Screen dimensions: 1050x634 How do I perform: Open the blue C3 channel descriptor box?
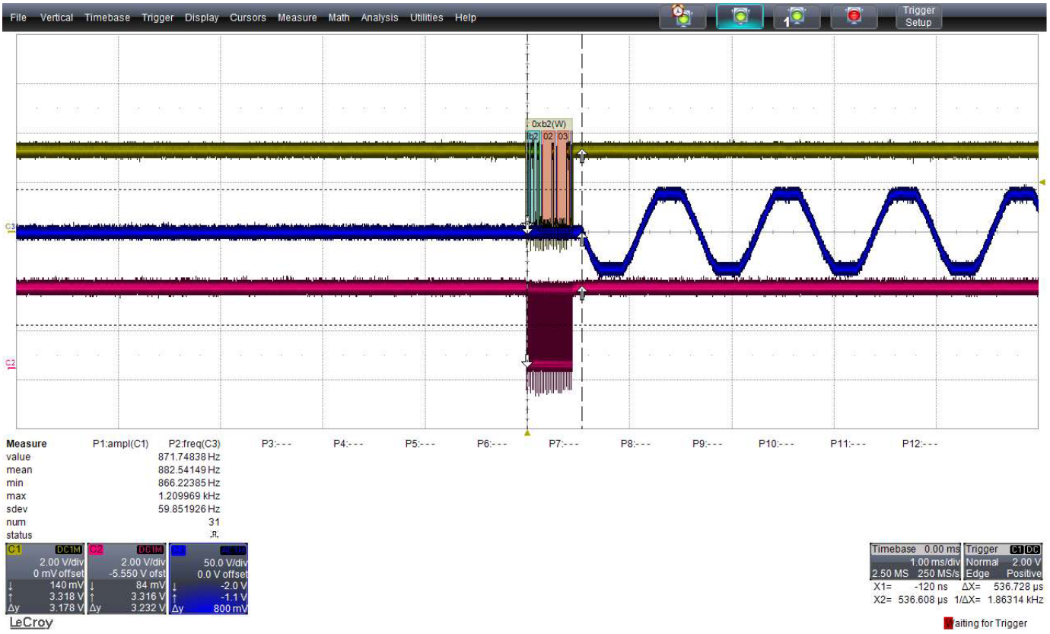tap(208, 578)
